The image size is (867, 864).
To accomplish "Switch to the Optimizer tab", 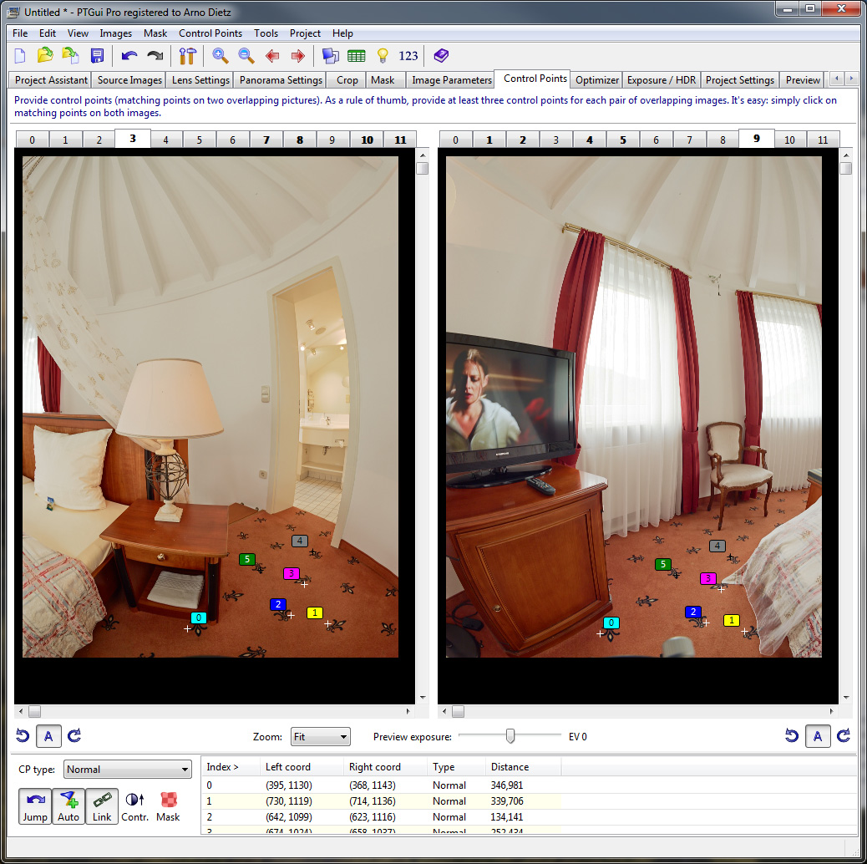I will tap(597, 80).
